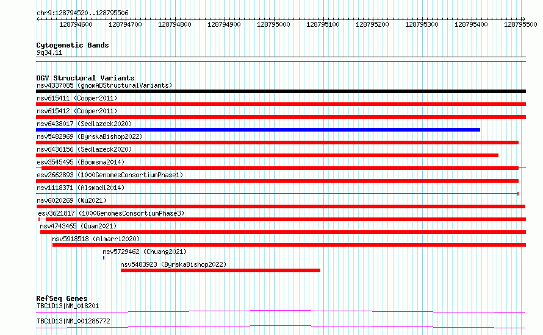Click the ruler's right end arrow
Image resolution: width=543 pixels, height=335 pixels.
coord(524,19)
